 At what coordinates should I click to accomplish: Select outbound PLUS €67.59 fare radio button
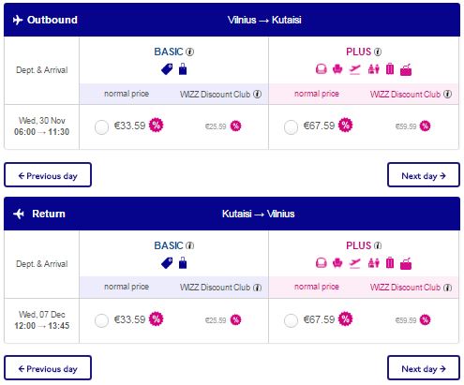pyautogui.click(x=291, y=127)
